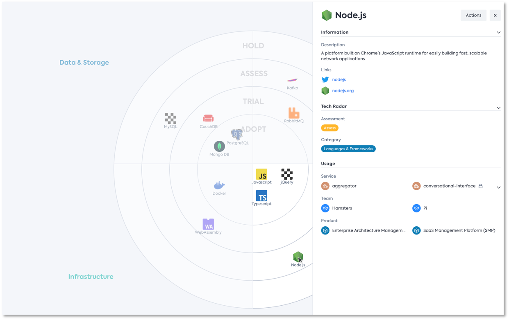Click the Twitter bird icon
Viewport: 509px width, 320px height.
[x=325, y=80]
